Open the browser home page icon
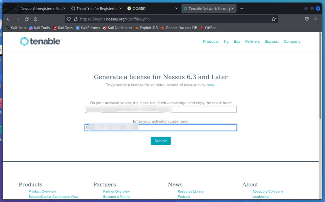Viewport: 325px width, 202px height. point(35,19)
